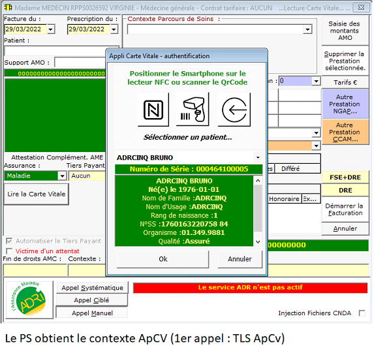Open Tarifs € button
This screenshot has width=374, height=357.
coord(345,82)
